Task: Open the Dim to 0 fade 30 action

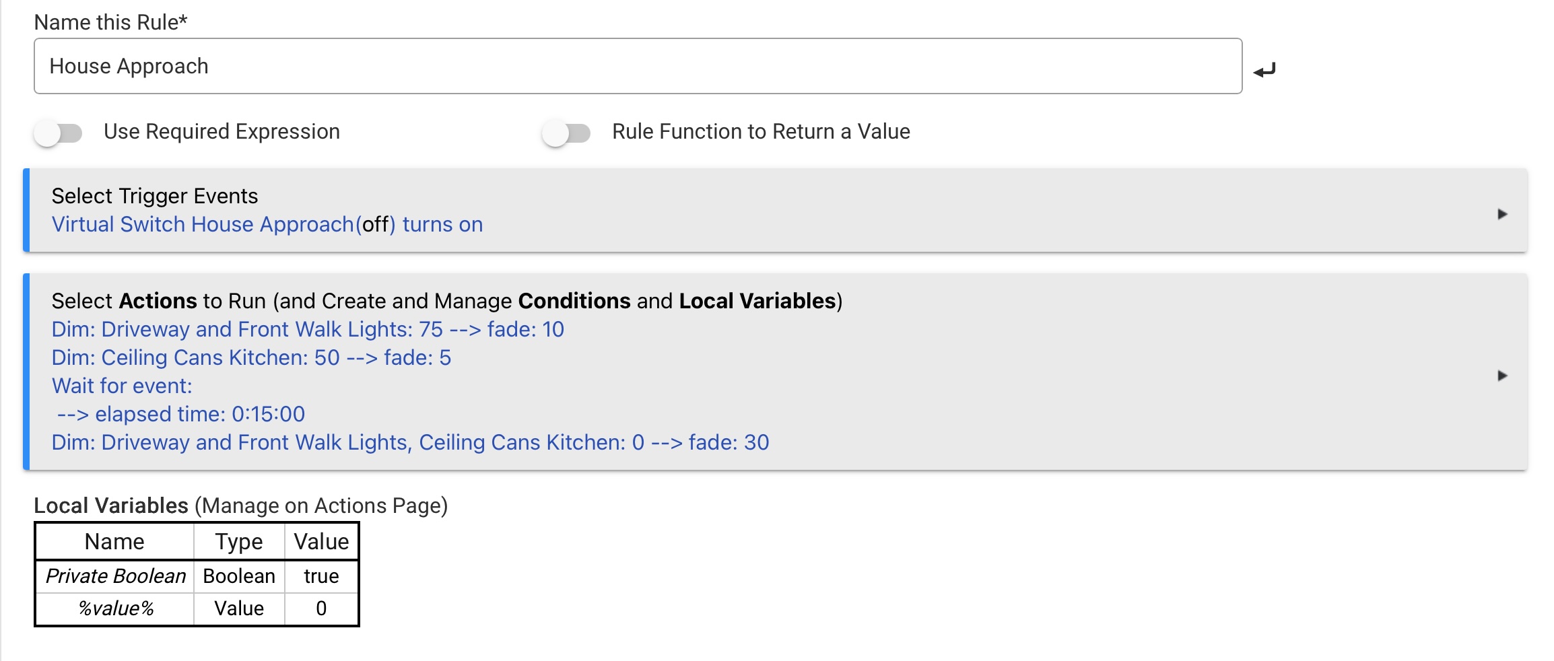Action: [410, 442]
